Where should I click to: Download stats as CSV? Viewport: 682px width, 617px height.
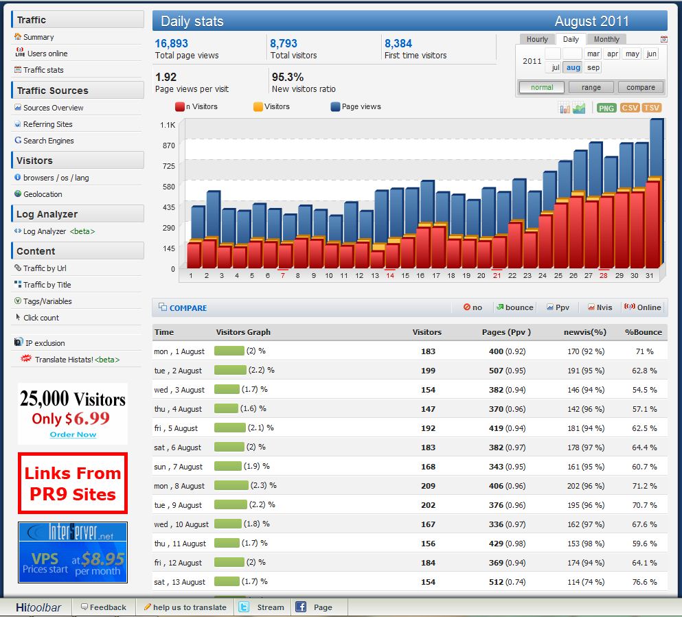point(629,108)
